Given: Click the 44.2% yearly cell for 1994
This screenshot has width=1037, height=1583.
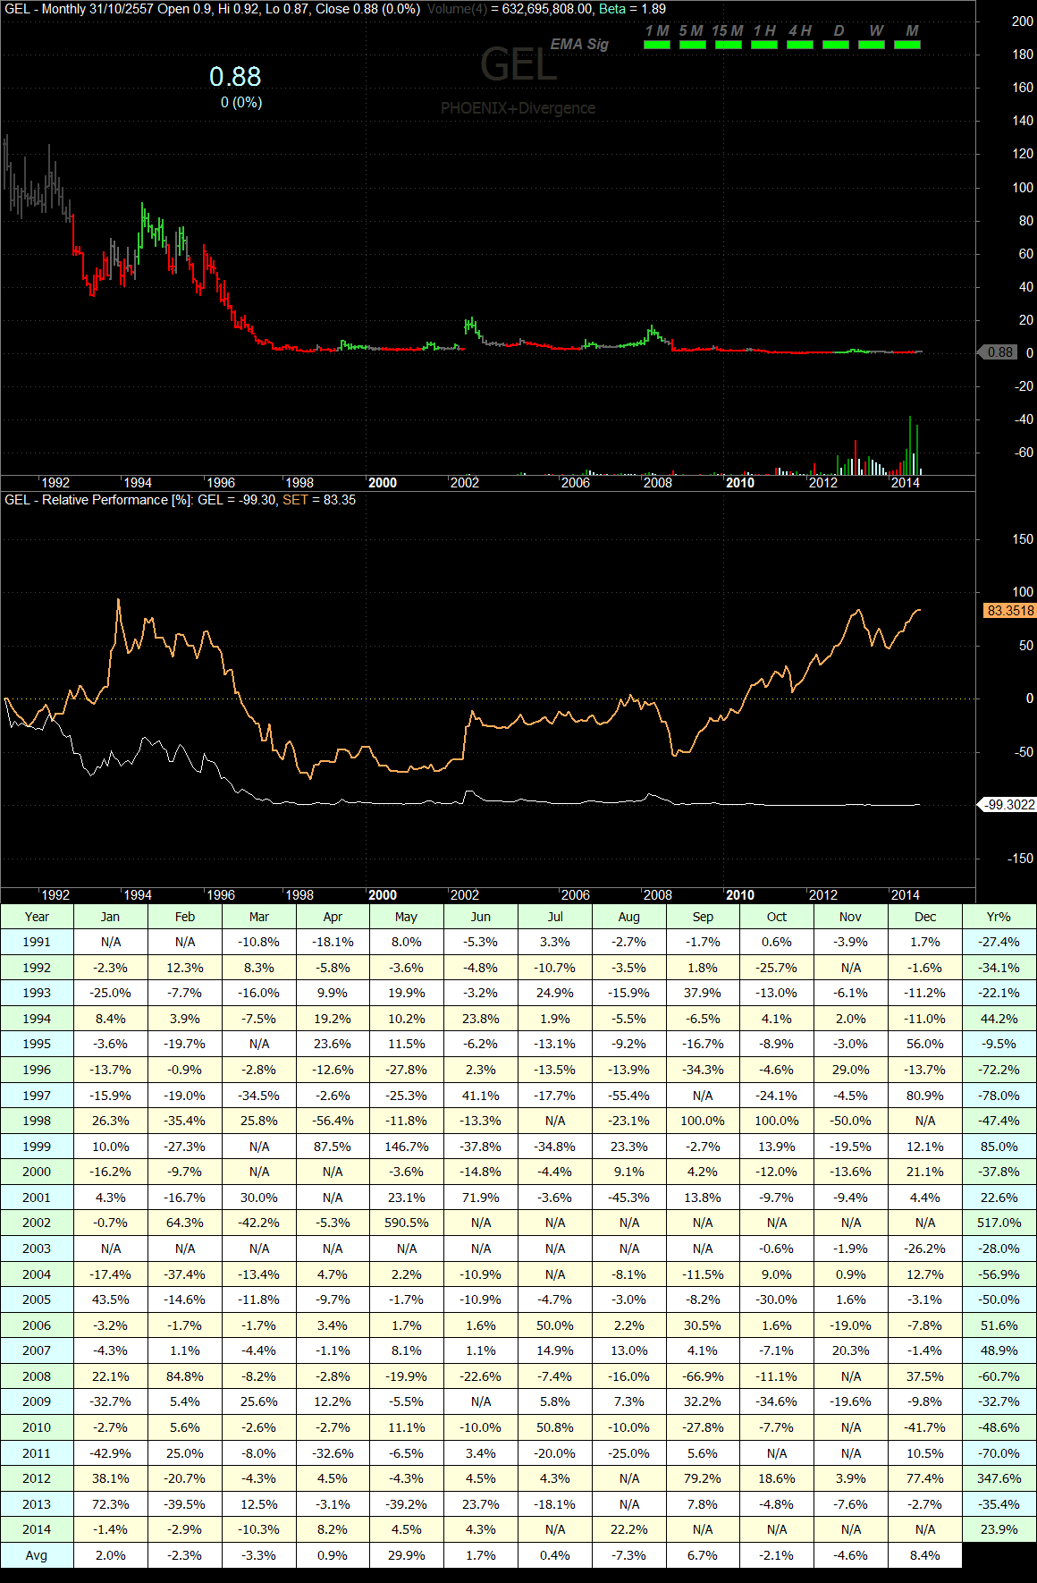Looking at the screenshot, I should (x=999, y=1019).
